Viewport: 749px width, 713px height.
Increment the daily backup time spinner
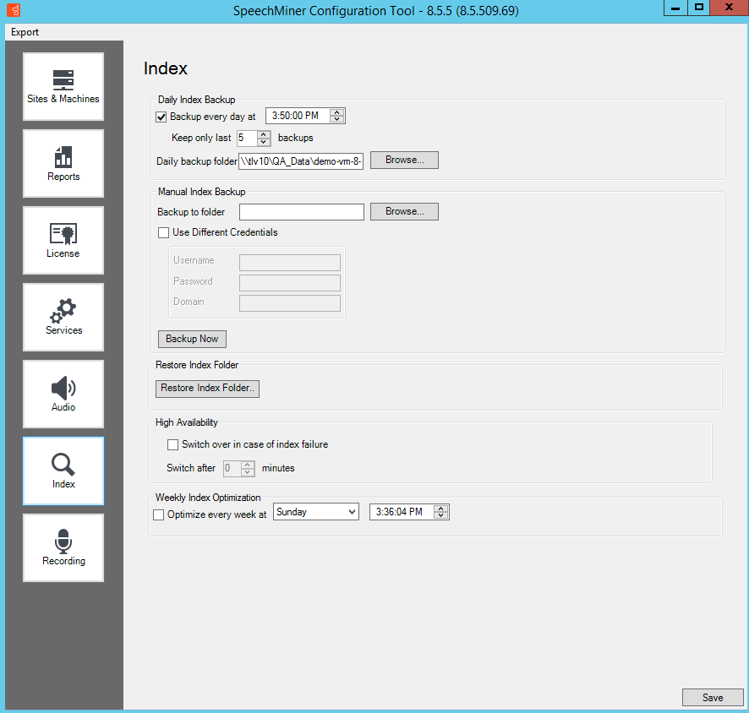pyautogui.click(x=337, y=113)
